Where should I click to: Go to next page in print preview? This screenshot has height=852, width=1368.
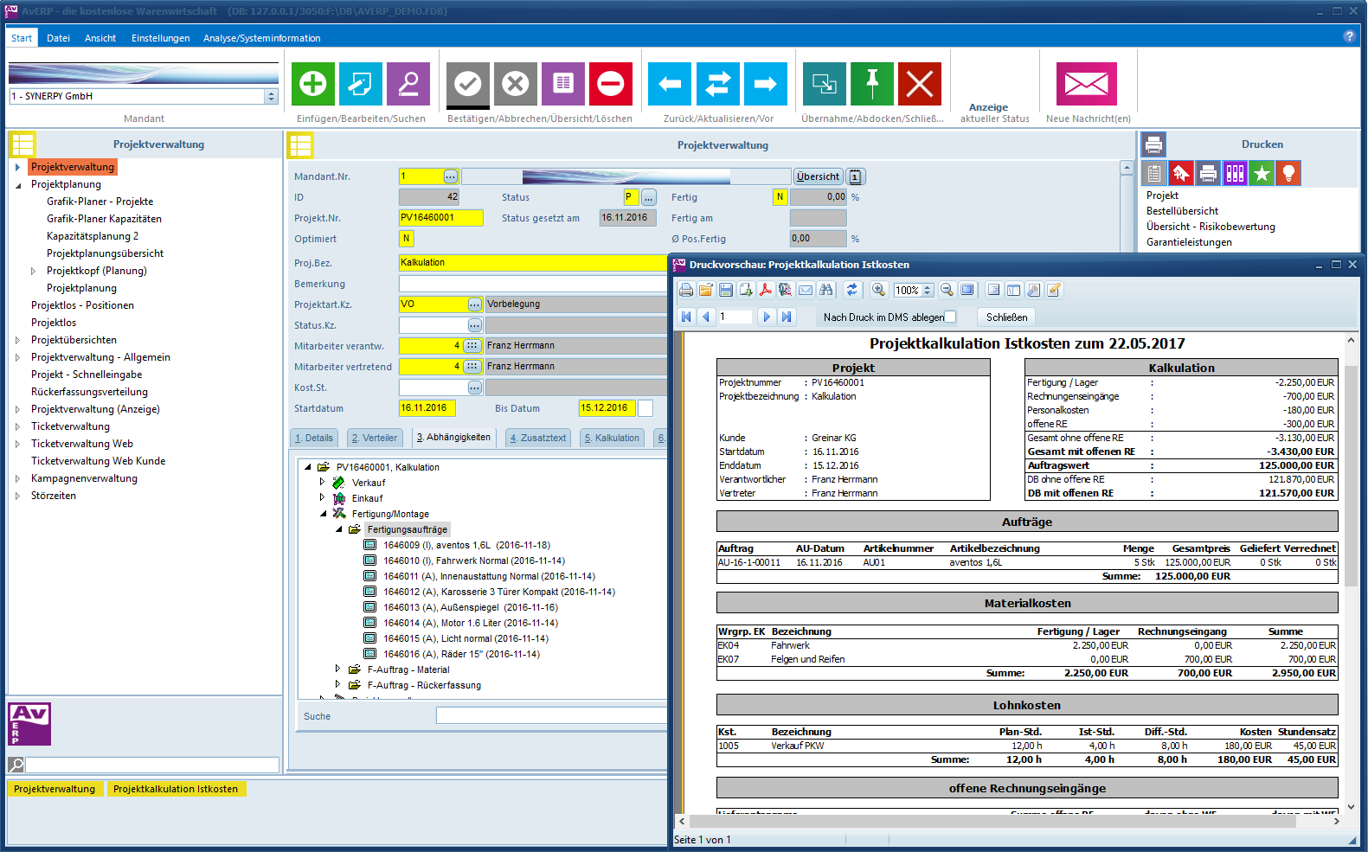(x=766, y=317)
